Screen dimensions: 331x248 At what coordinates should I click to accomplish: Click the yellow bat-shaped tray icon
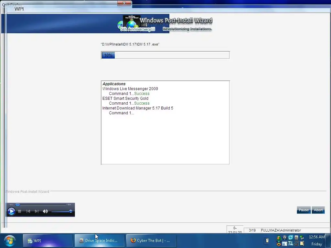279,244
